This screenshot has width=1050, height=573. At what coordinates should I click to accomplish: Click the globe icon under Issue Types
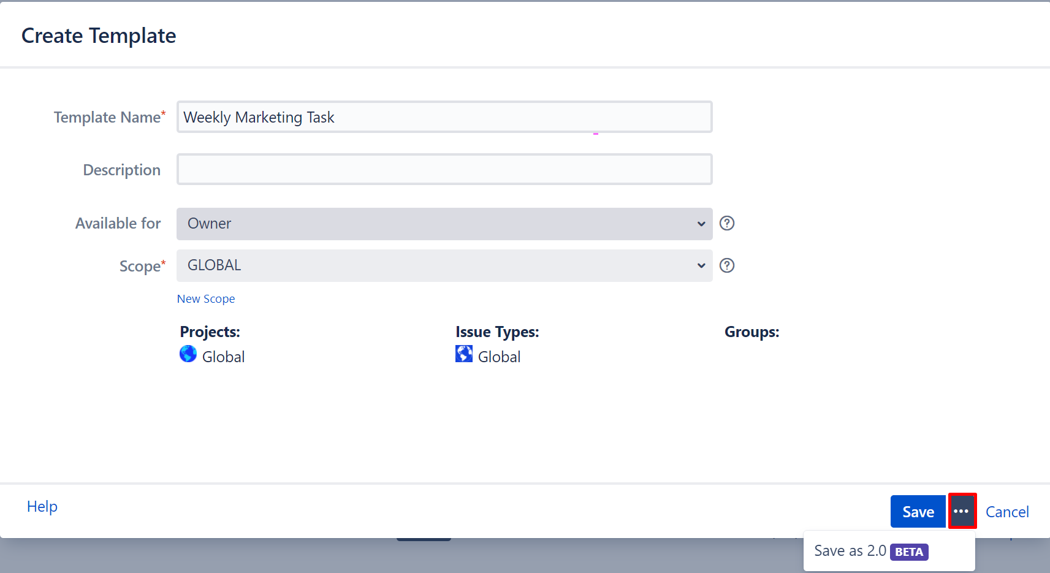tap(464, 354)
